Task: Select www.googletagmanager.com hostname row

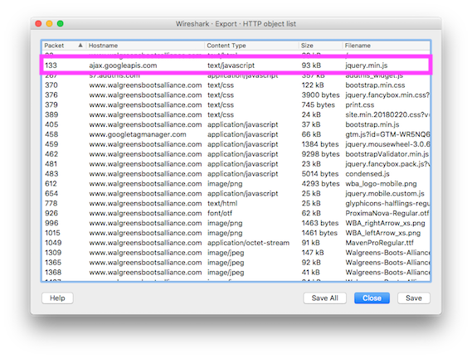Action: click(x=236, y=134)
